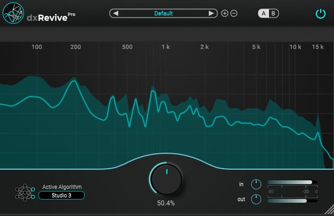This screenshot has height=216, width=334.
Task: Click the 200 frequency label
Action: pos(76,47)
